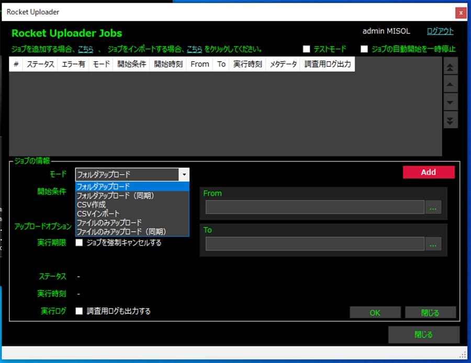This screenshot has height=363, width=471.
Task: Select ファイルのみアップロード mode
Action: pos(132,223)
